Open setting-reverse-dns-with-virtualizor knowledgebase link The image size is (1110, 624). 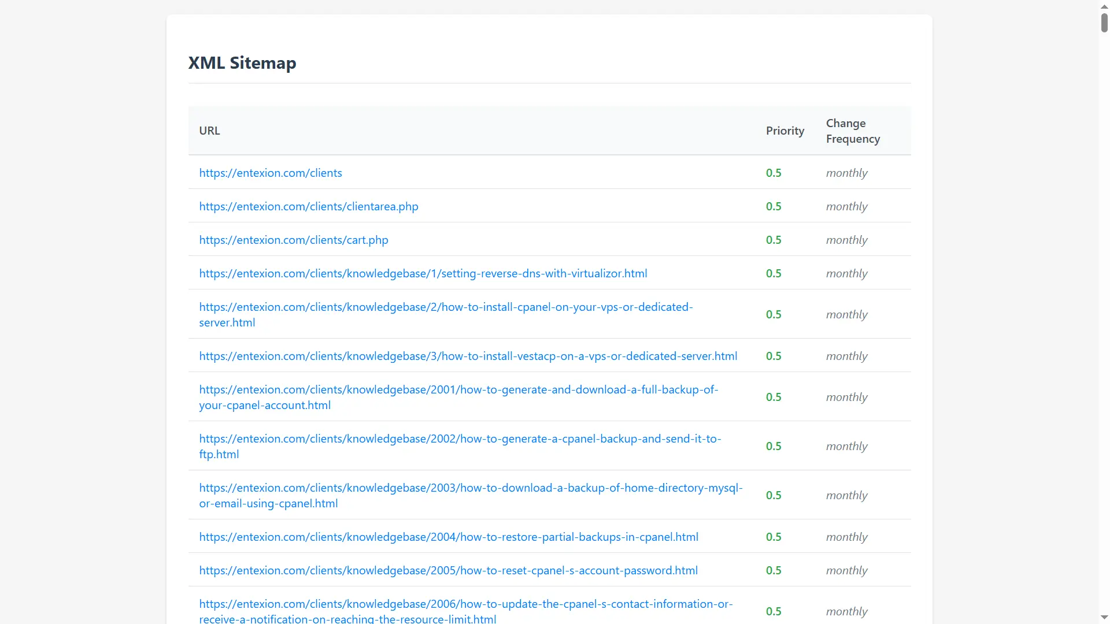pyautogui.click(x=423, y=273)
